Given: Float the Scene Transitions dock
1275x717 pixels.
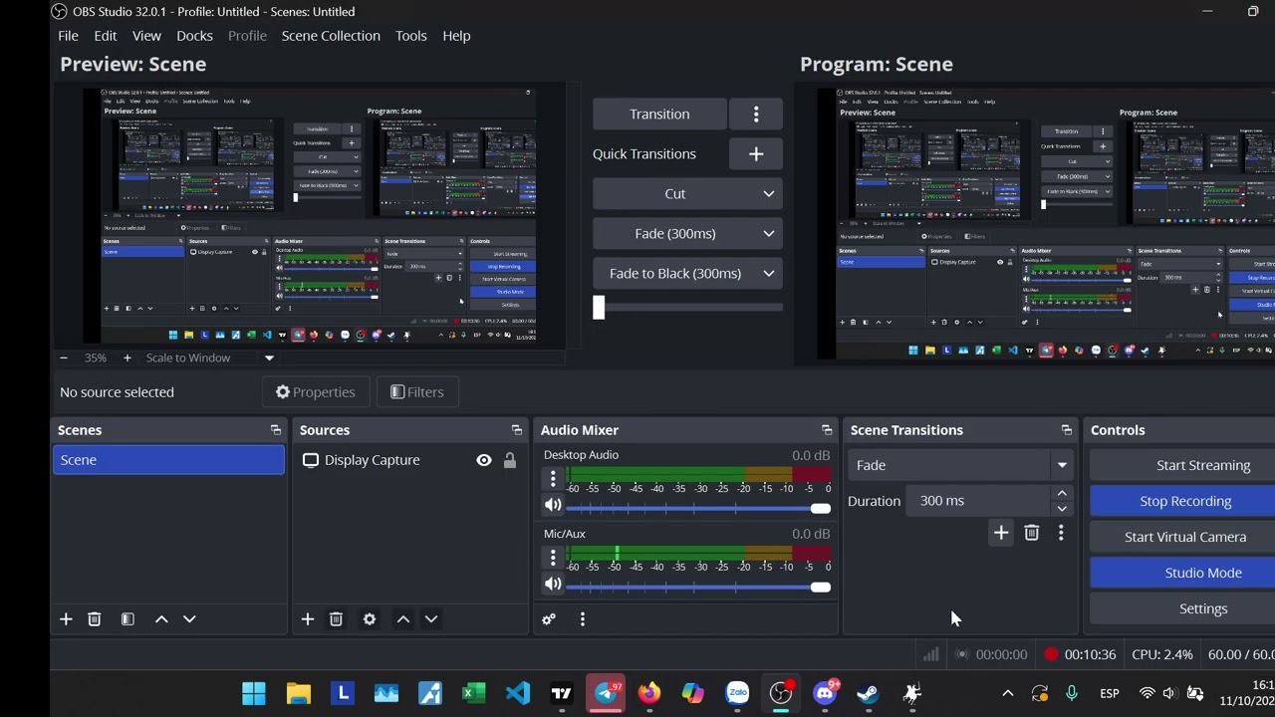Looking at the screenshot, I should (1067, 430).
